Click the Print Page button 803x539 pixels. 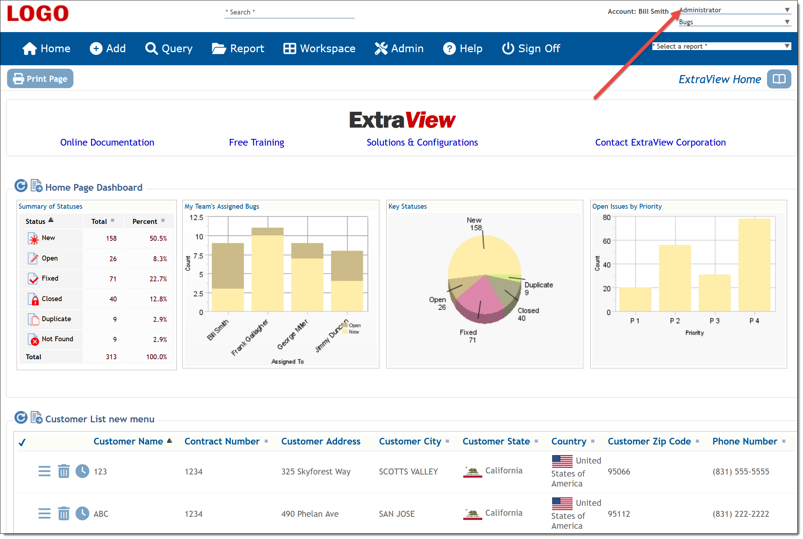click(x=40, y=79)
